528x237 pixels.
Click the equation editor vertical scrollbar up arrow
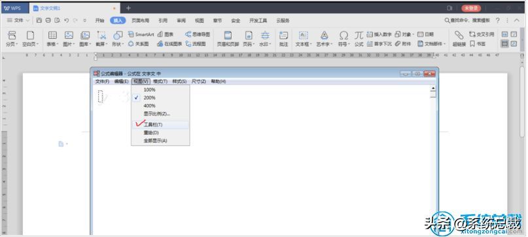click(x=433, y=88)
